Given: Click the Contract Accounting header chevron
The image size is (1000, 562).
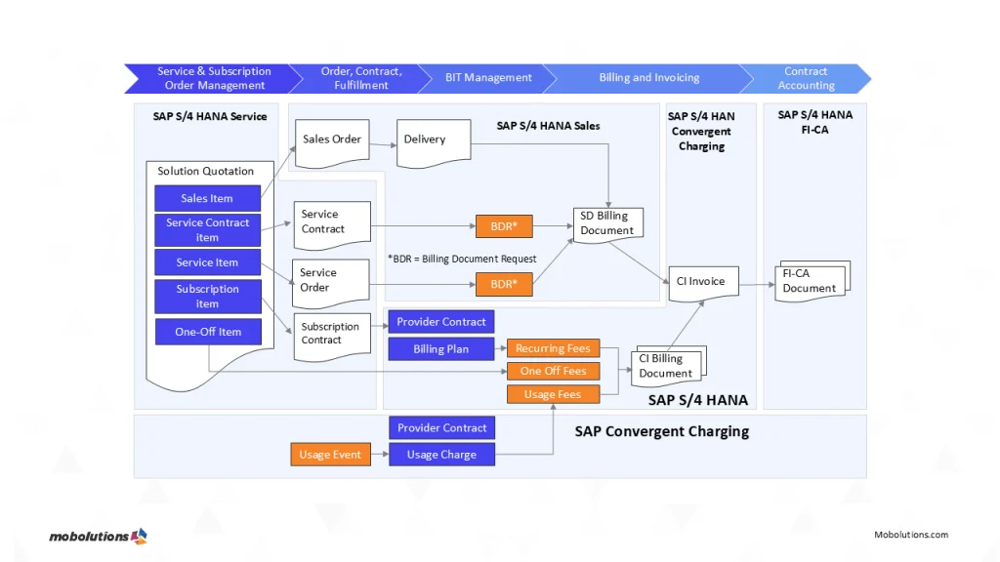Looking at the screenshot, I should pos(806,78).
